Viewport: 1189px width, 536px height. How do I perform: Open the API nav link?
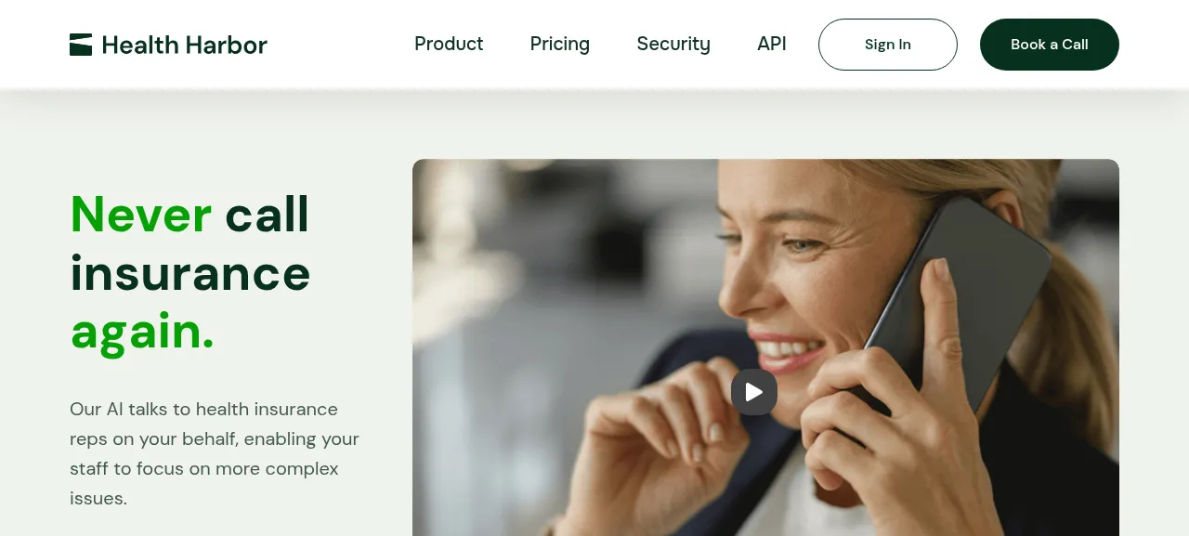772,44
